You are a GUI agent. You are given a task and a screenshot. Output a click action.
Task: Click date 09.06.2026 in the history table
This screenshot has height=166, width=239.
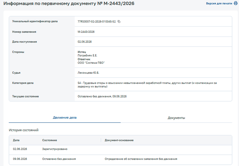[x=20, y=159]
